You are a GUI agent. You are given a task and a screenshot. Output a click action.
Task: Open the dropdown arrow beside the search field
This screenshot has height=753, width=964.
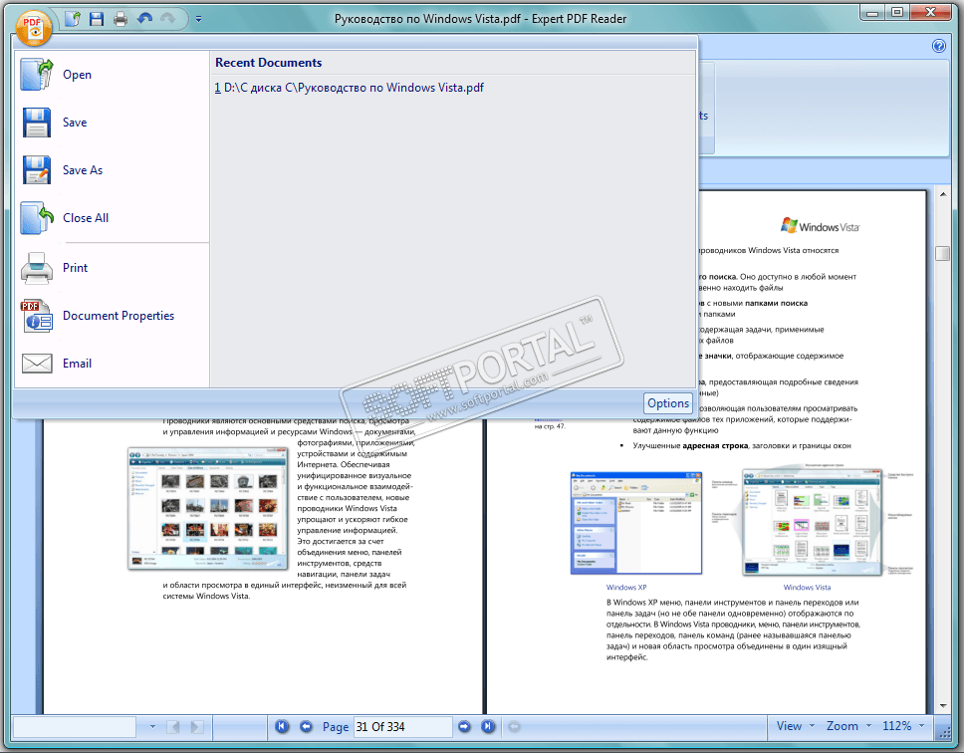[152, 726]
